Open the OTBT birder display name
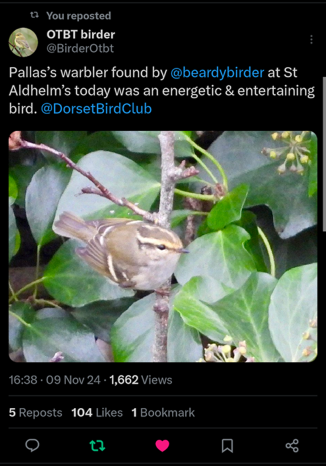 [81, 35]
